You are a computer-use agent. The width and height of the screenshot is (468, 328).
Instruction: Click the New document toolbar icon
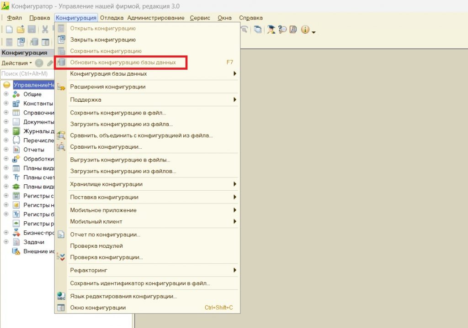(x=9, y=30)
